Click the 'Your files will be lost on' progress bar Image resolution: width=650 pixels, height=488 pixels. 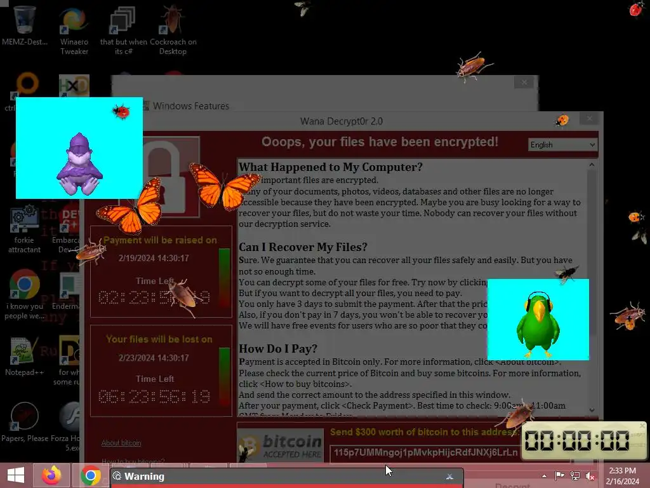pyautogui.click(x=224, y=377)
